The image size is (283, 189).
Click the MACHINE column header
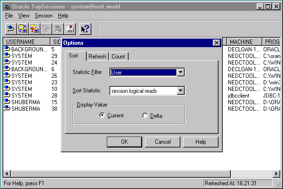[244, 42]
